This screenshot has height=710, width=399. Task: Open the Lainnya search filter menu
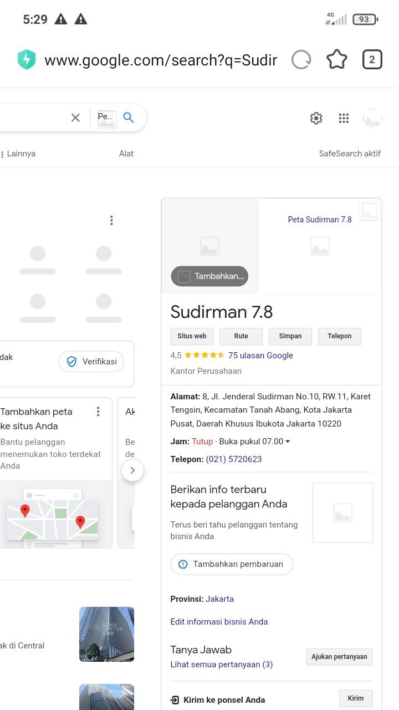[x=19, y=154]
